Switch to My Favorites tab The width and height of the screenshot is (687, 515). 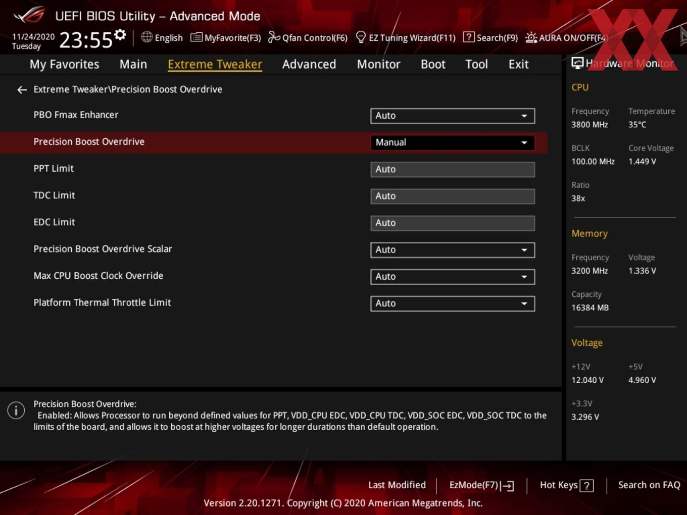tap(64, 65)
